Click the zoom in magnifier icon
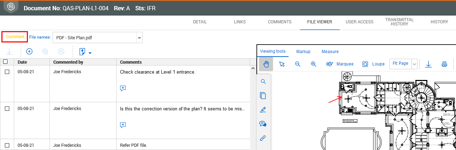 (x=313, y=64)
